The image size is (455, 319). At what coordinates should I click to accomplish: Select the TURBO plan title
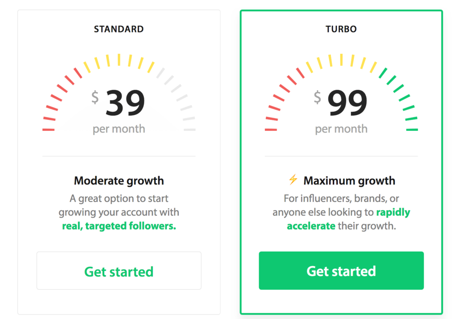pos(341,29)
